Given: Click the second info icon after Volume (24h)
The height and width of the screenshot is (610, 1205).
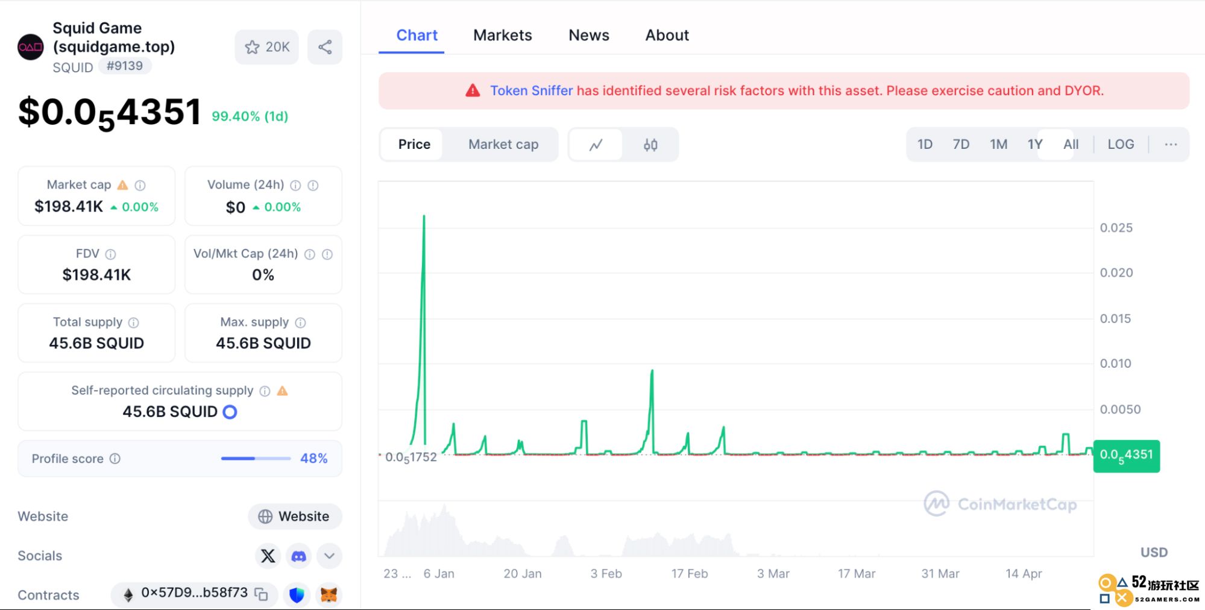Looking at the screenshot, I should 313,185.
